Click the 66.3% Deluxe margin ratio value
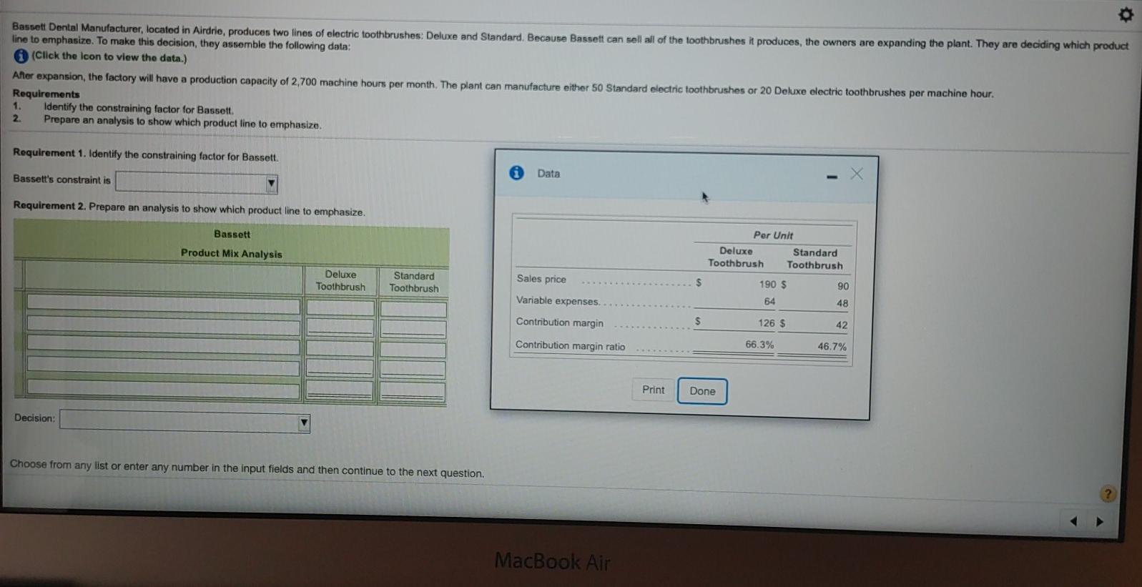 coord(759,345)
